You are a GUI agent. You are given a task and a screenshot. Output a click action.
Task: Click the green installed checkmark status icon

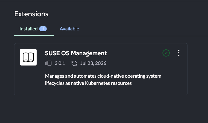tap(166, 53)
